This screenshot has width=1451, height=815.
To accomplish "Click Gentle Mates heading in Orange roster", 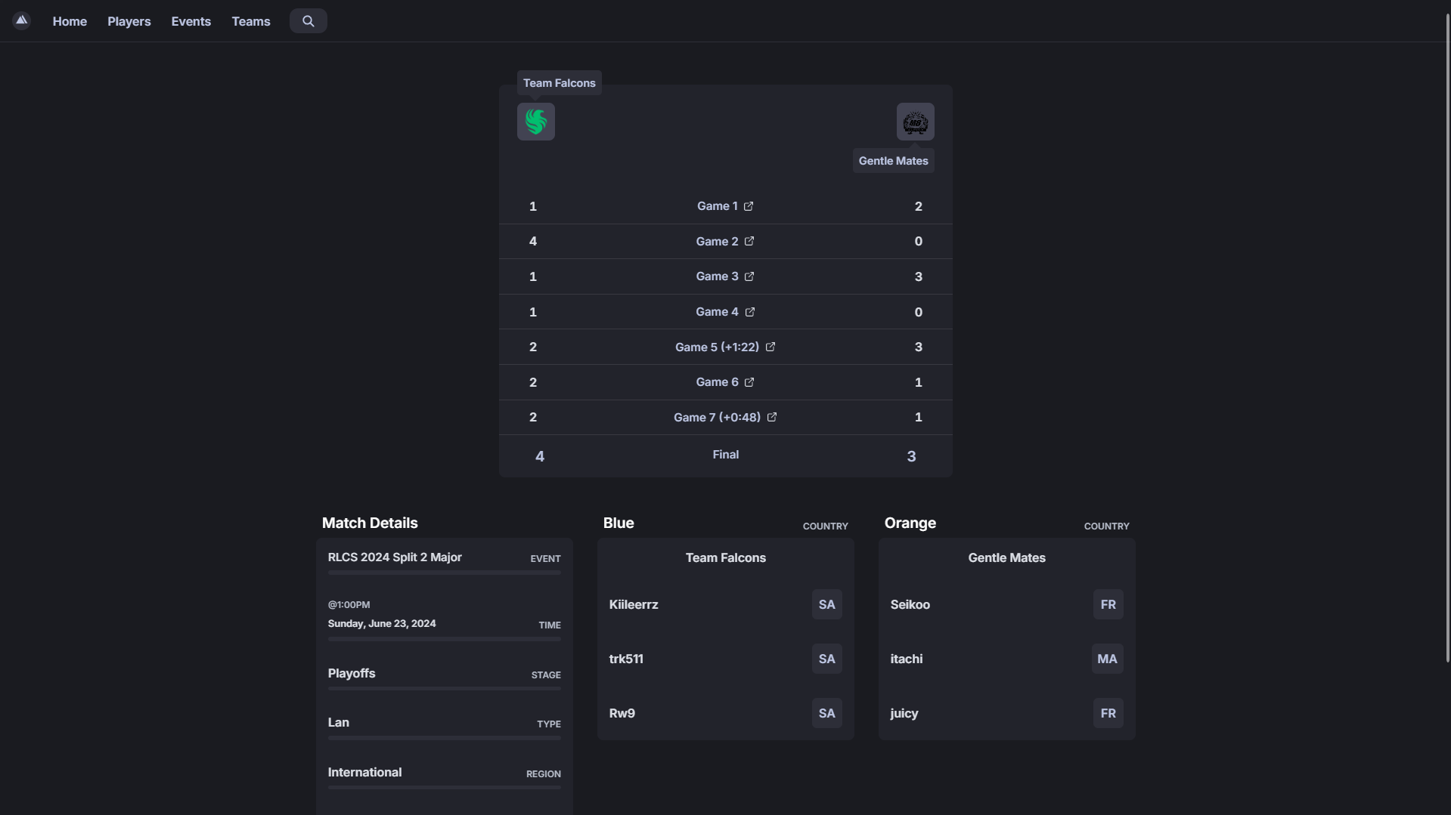I will click(1006, 557).
